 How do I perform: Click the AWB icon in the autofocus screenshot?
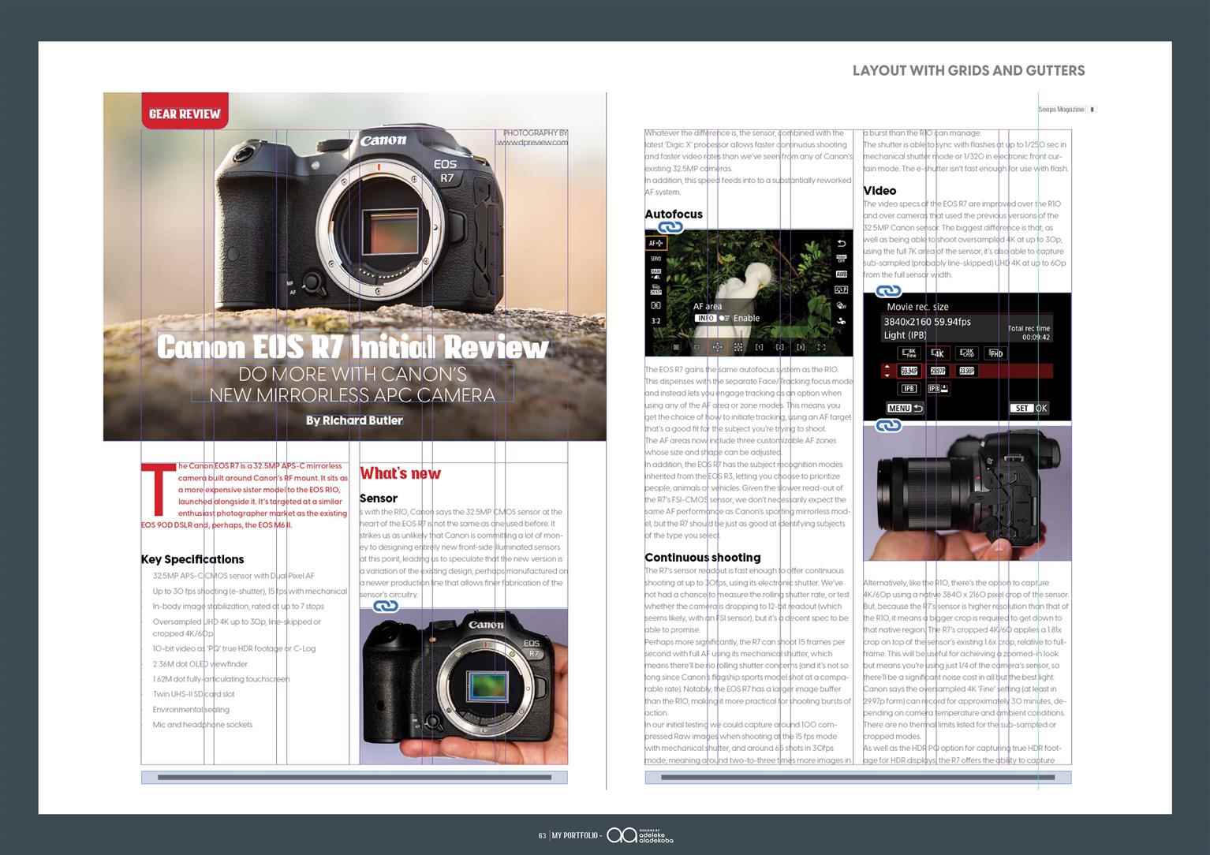pyautogui.click(x=841, y=274)
